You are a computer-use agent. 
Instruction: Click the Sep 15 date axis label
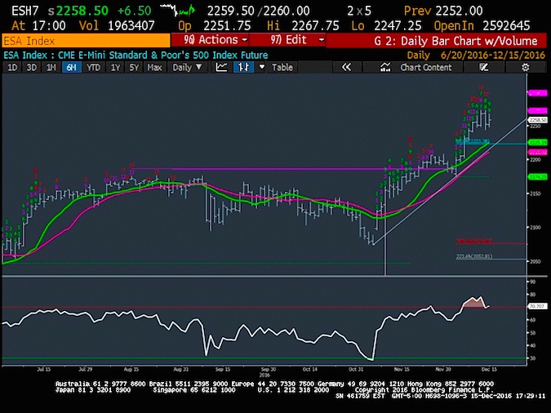[x=223, y=370]
